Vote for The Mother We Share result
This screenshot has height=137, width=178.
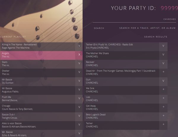(x=163, y=55)
